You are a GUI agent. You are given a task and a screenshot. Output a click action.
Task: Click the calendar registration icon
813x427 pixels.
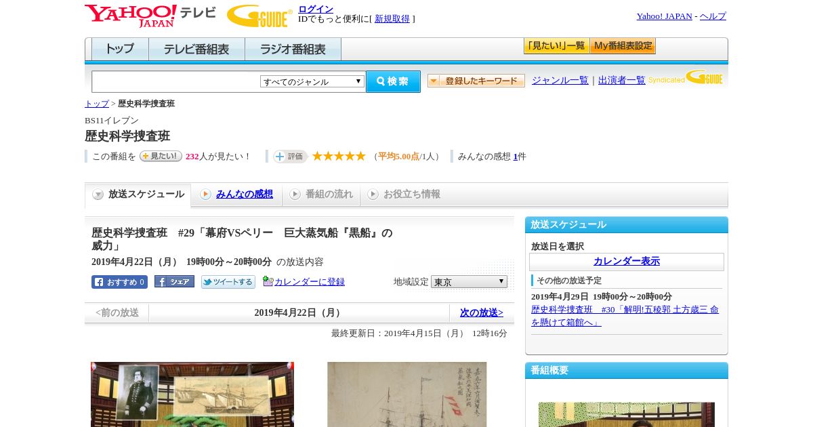(x=268, y=281)
